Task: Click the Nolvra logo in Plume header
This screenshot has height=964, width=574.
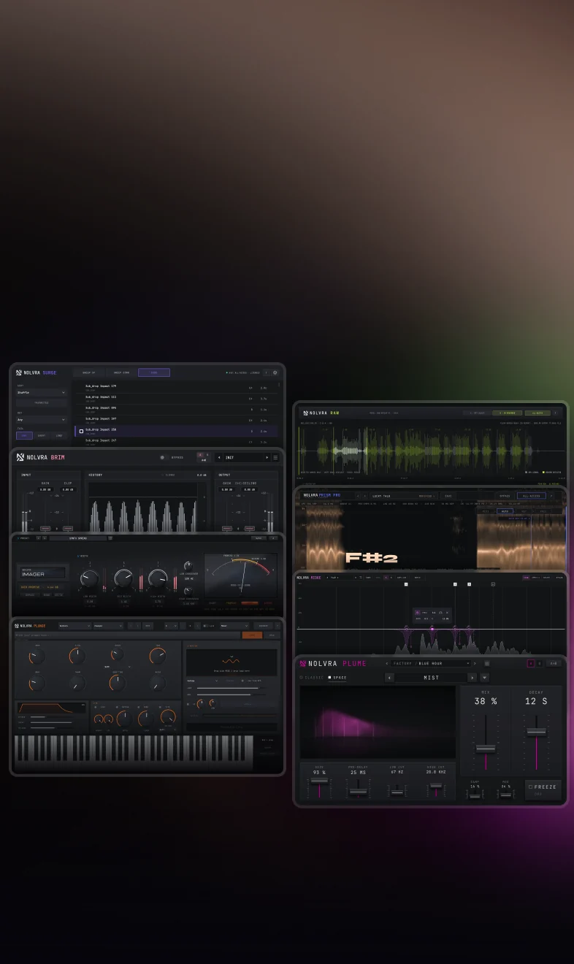Action: [x=302, y=663]
